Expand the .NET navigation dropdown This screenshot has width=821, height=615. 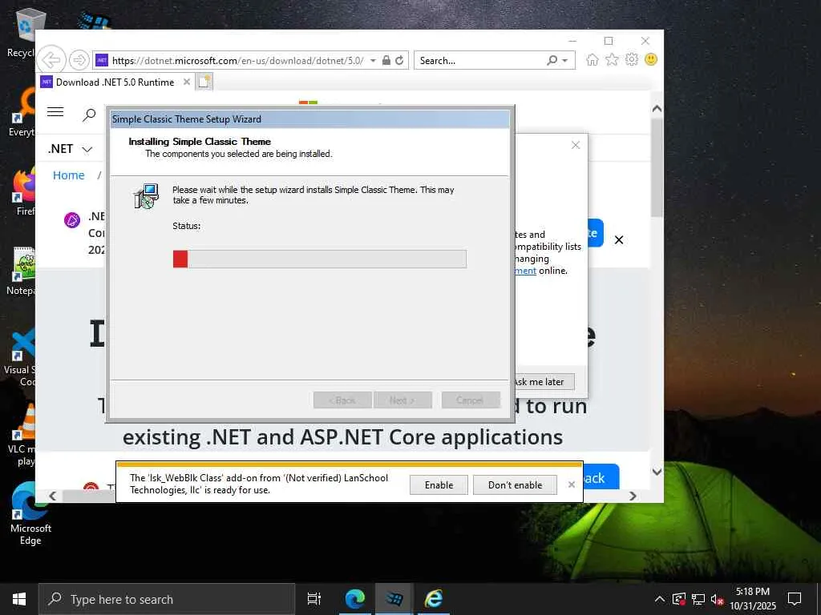point(71,149)
